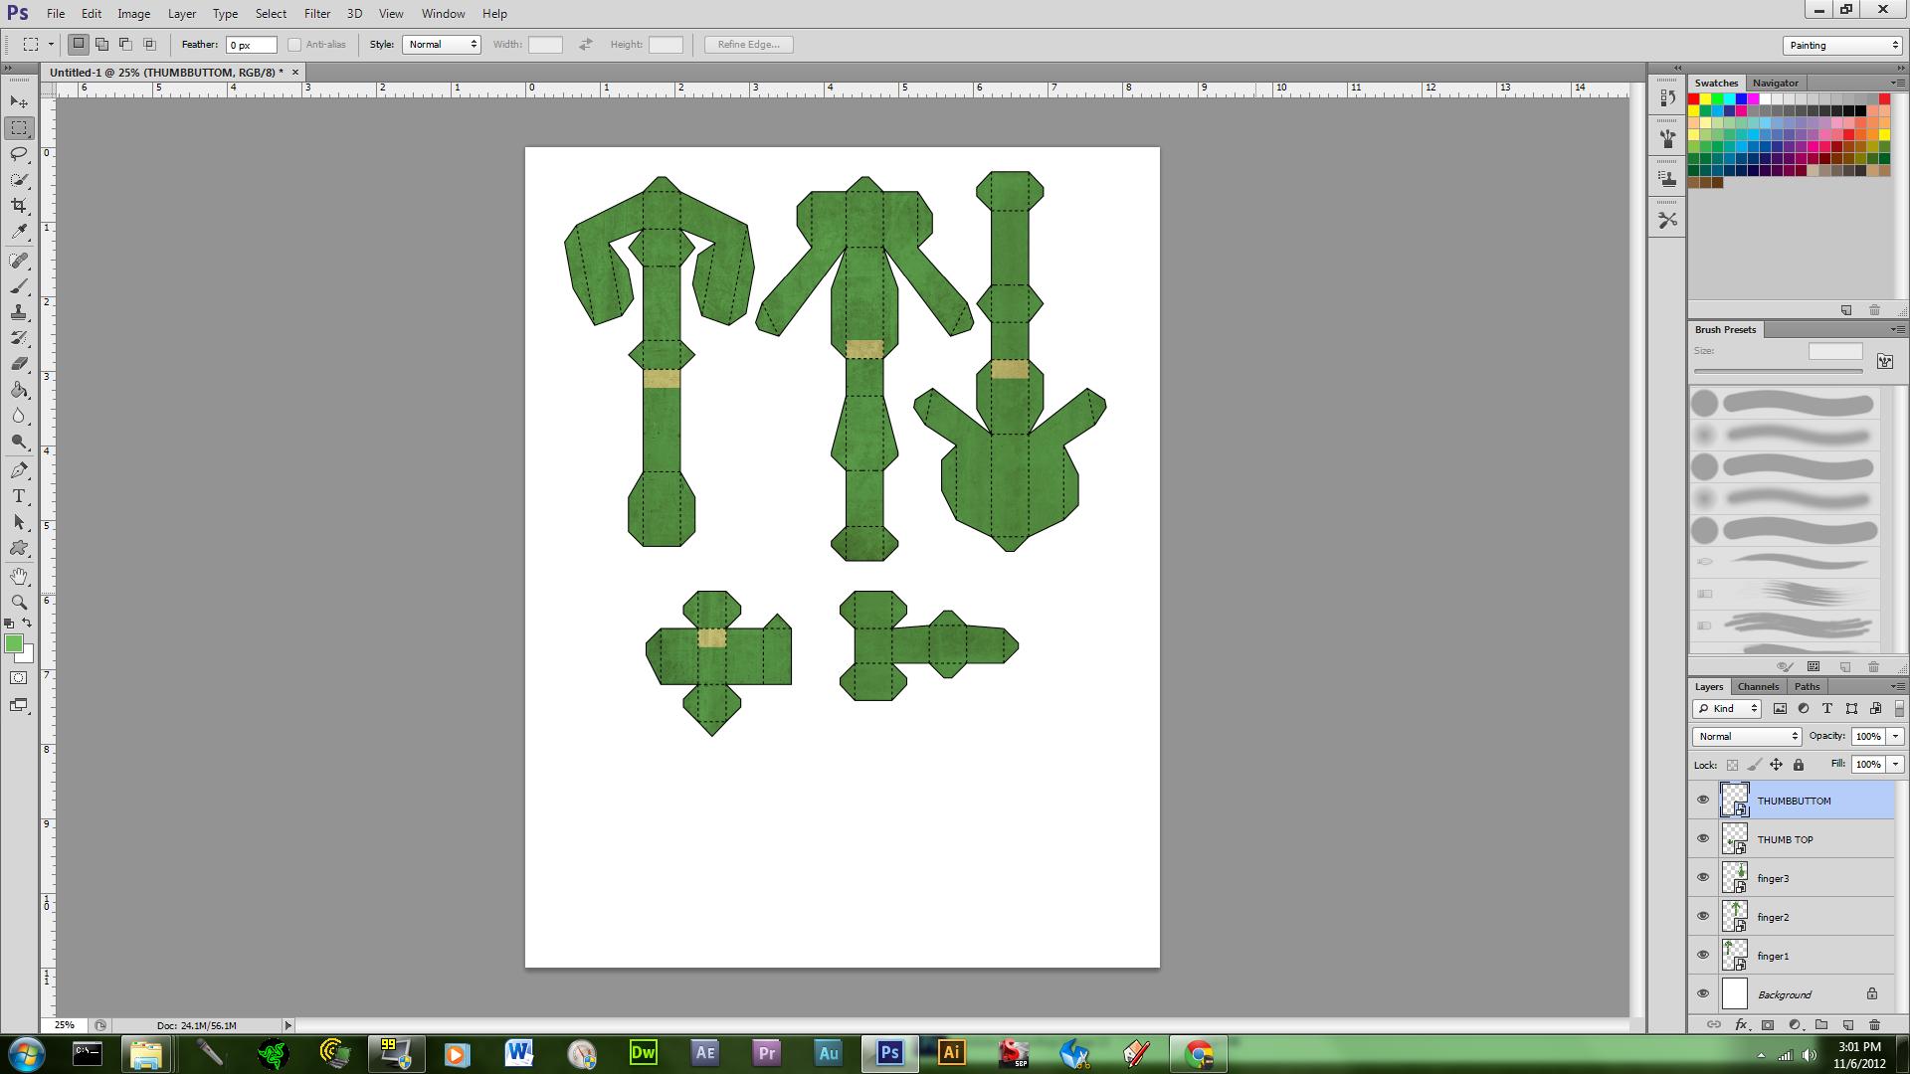
Task: Select the Spot Healing Brush tool
Action: [19, 261]
